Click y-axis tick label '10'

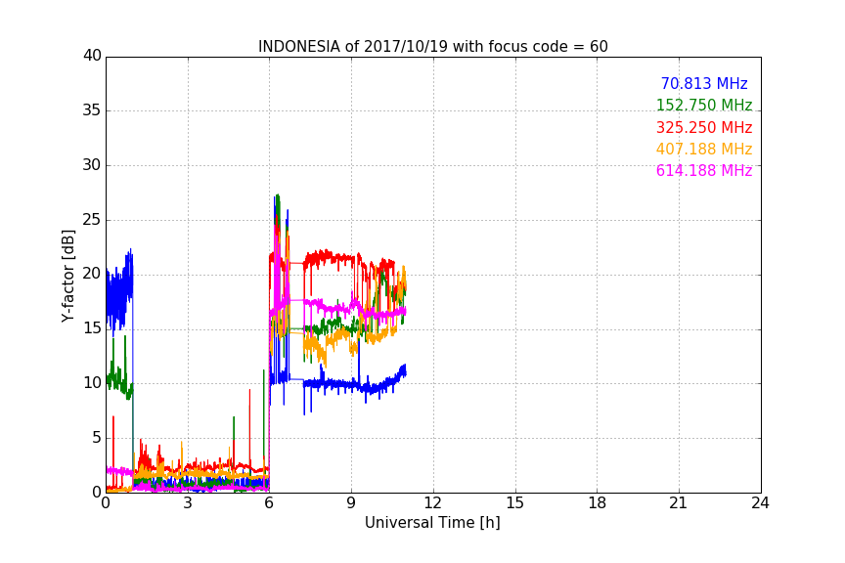coord(92,383)
